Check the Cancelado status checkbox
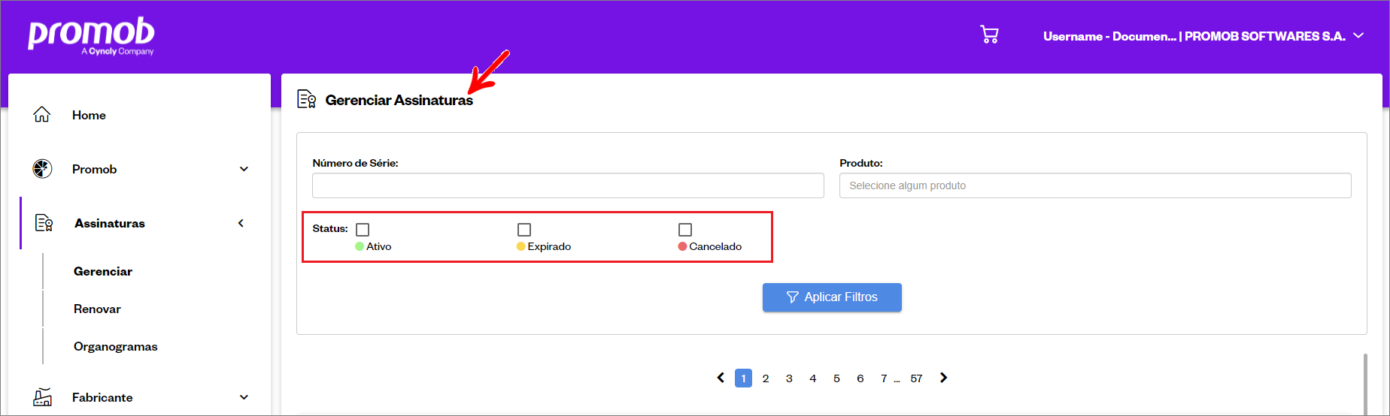 (x=685, y=230)
